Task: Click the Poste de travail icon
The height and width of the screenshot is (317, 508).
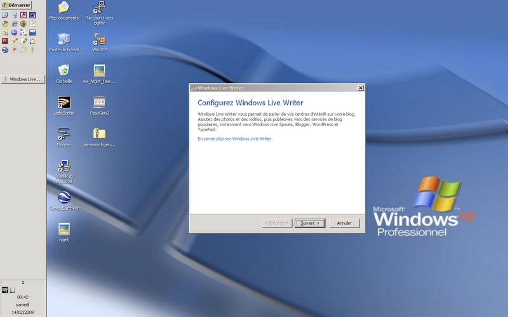Action: coord(64,42)
